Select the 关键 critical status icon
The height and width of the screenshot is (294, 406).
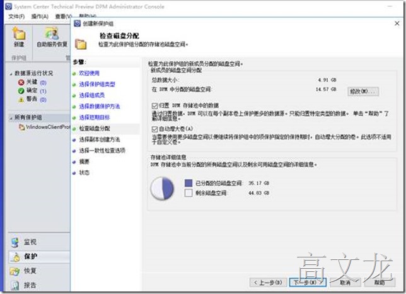point(21,83)
